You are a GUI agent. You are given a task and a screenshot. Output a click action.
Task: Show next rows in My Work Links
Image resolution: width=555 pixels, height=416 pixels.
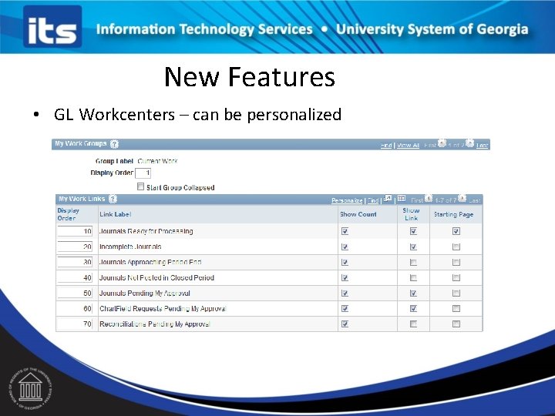coord(462,199)
